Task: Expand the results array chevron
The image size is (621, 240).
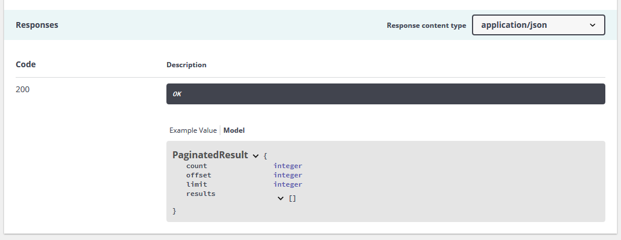Action: [x=281, y=198]
